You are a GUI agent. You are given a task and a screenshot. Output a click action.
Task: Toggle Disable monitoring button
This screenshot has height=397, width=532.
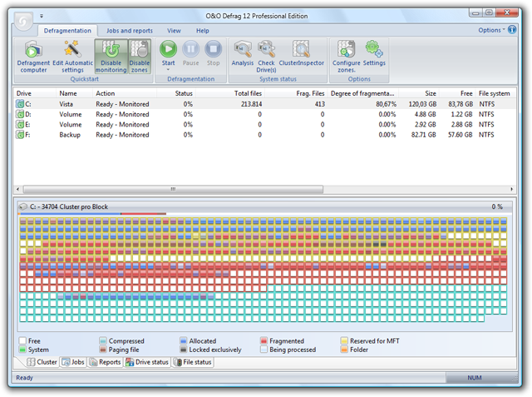[111, 57]
